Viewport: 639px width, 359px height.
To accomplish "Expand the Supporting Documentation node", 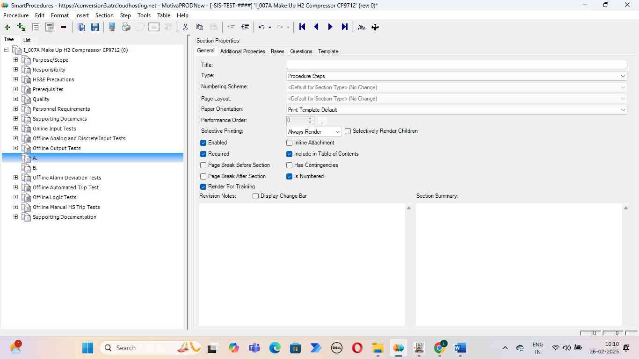I will [15, 217].
